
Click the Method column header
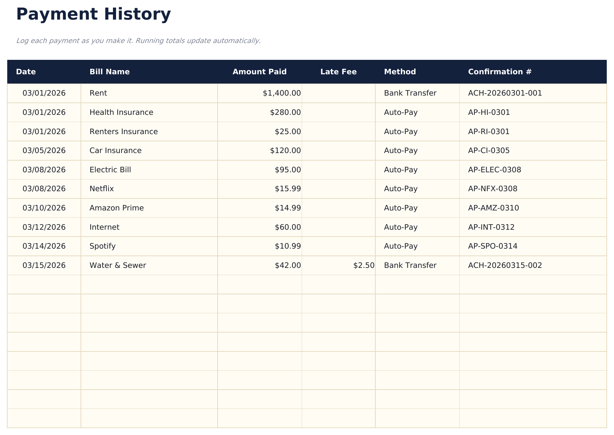pyautogui.click(x=400, y=72)
